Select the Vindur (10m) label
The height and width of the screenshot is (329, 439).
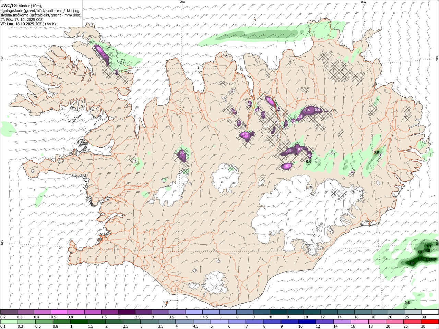pyautogui.click(x=30, y=6)
